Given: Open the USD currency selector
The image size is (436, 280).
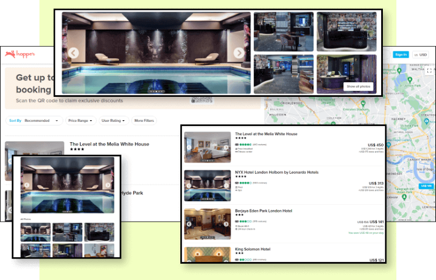Looking at the screenshot, I should pos(420,55).
